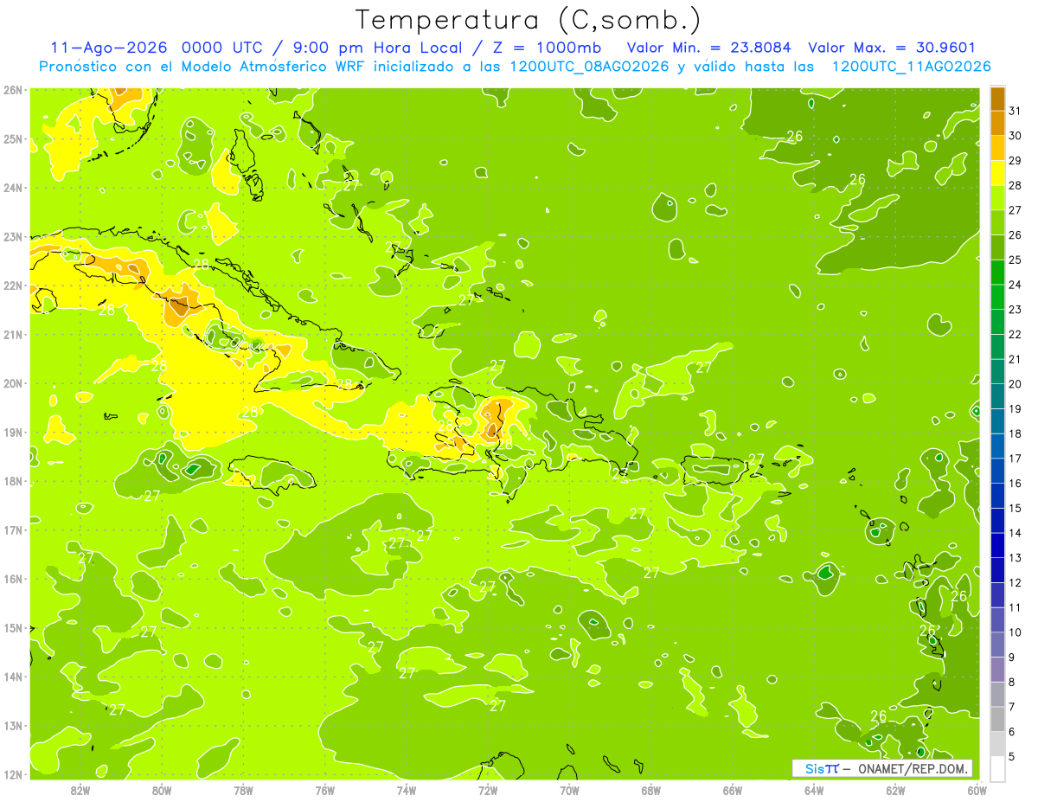Pick the yellow swatch between 28 and 29
This screenshot has height=802, width=1038.
pos(997,173)
